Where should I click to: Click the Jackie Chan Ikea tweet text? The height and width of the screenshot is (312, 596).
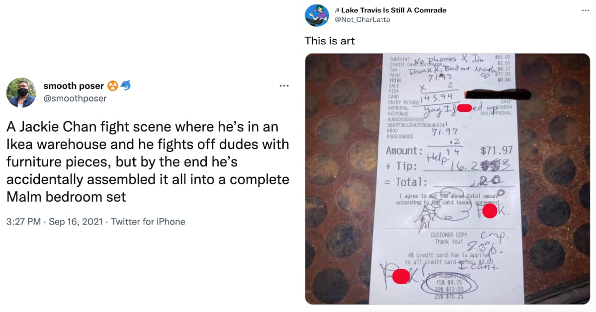point(148,162)
